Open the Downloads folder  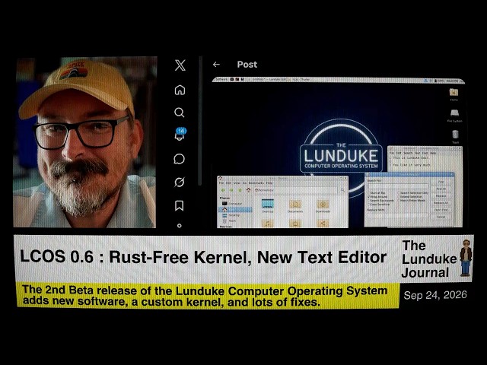point(323,206)
